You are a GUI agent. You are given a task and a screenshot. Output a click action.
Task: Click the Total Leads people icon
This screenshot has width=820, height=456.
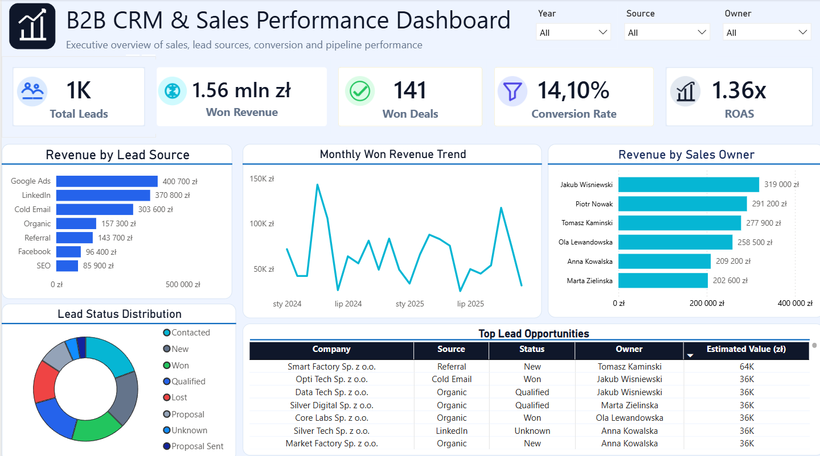click(x=32, y=90)
